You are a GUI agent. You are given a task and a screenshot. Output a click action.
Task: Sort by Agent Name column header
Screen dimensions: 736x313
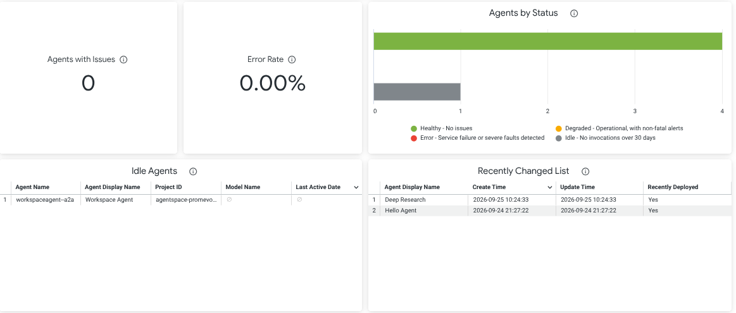(32, 187)
